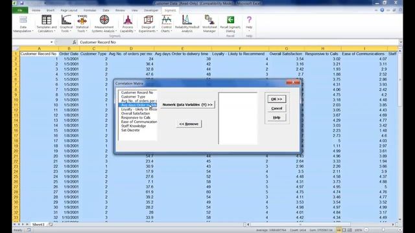Select Sat-Discrete in variable list

click(x=137, y=130)
